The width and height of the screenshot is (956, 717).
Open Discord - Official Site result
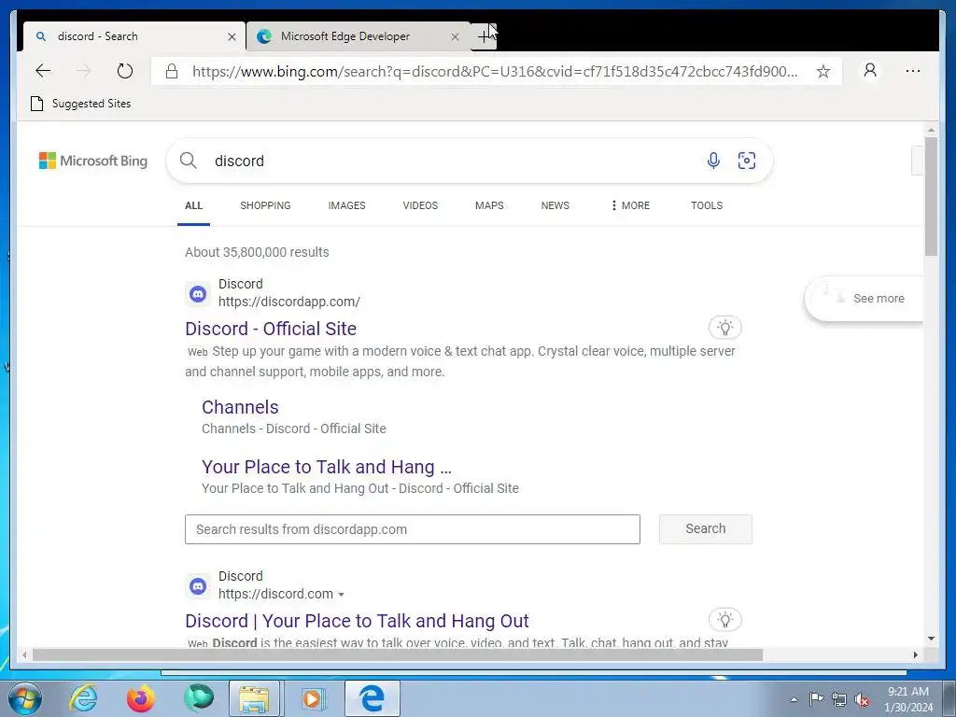271,329
